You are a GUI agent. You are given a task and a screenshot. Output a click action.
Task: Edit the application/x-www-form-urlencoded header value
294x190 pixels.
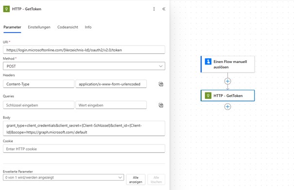[x=111, y=84]
